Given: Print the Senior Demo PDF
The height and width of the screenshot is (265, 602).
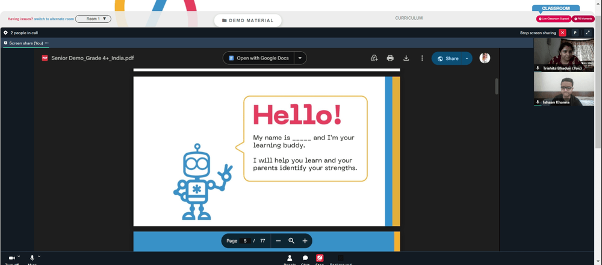Looking at the screenshot, I should (x=390, y=58).
